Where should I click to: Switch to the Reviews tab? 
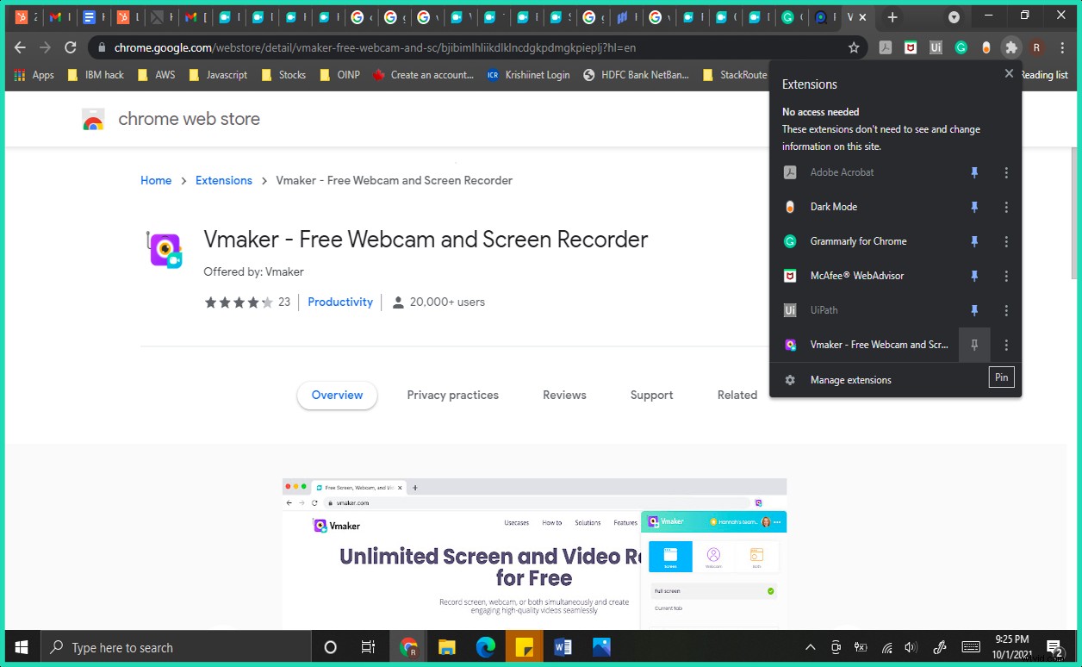click(563, 395)
